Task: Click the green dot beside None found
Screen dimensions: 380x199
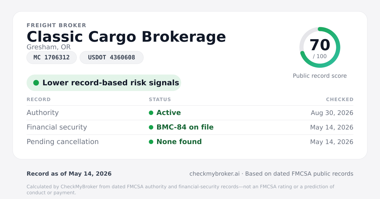Action: tap(151, 142)
